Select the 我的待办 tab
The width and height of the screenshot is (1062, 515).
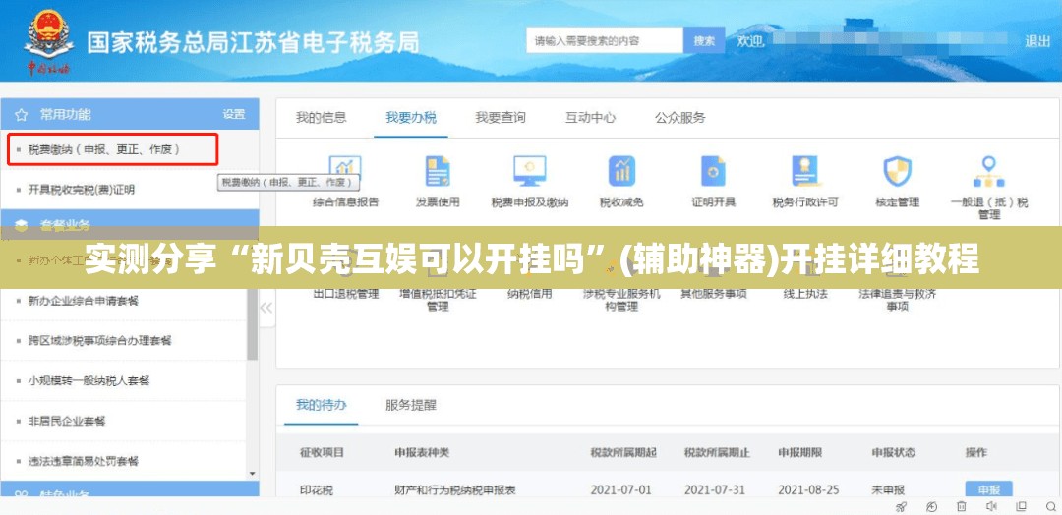[x=321, y=405]
